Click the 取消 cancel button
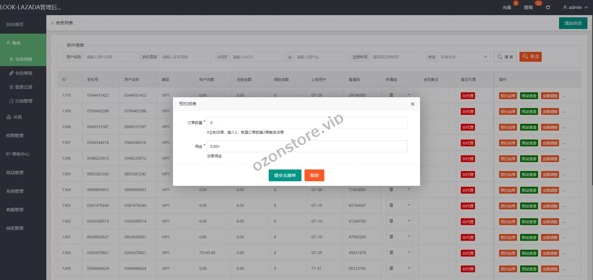Image resolution: width=593 pixels, height=280 pixels. tap(314, 175)
